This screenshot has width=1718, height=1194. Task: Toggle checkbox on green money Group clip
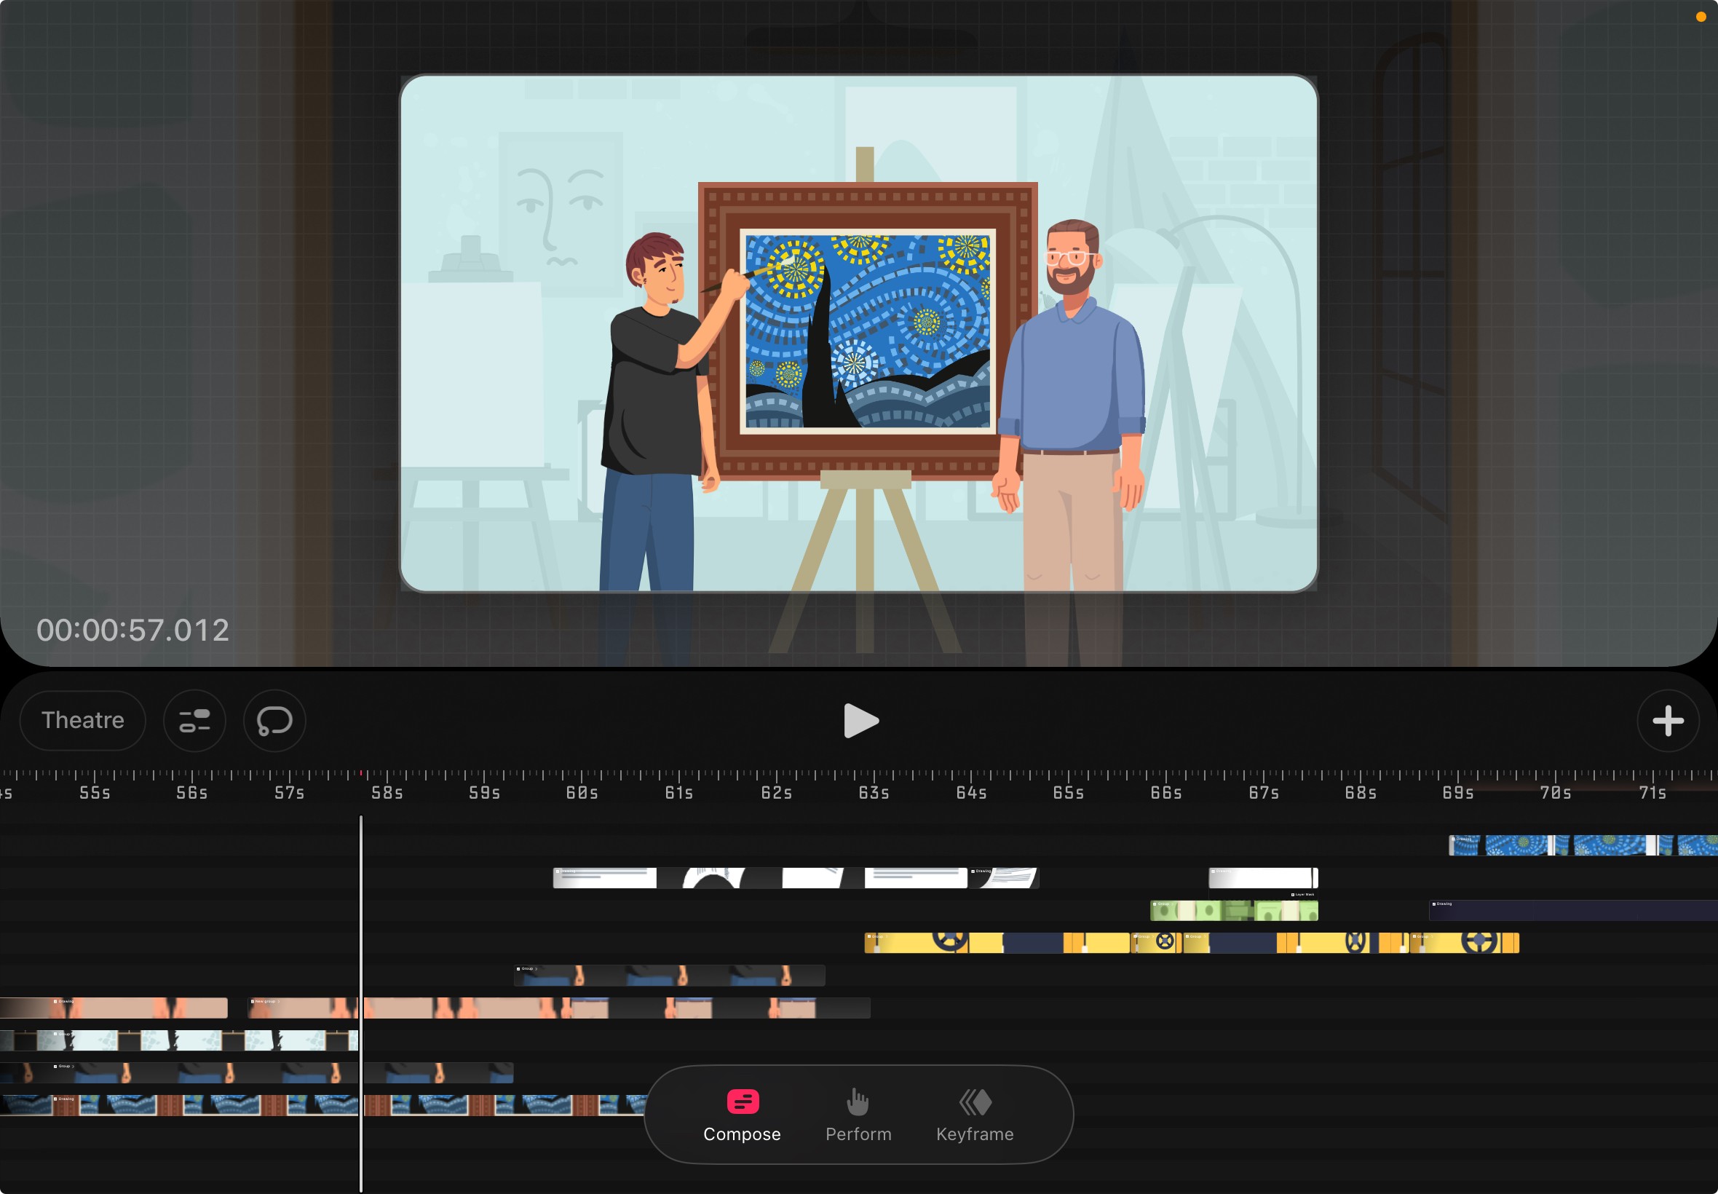click(x=1155, y=904)
